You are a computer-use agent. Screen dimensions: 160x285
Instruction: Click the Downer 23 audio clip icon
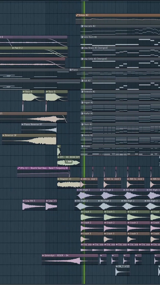tap(59, 179)
